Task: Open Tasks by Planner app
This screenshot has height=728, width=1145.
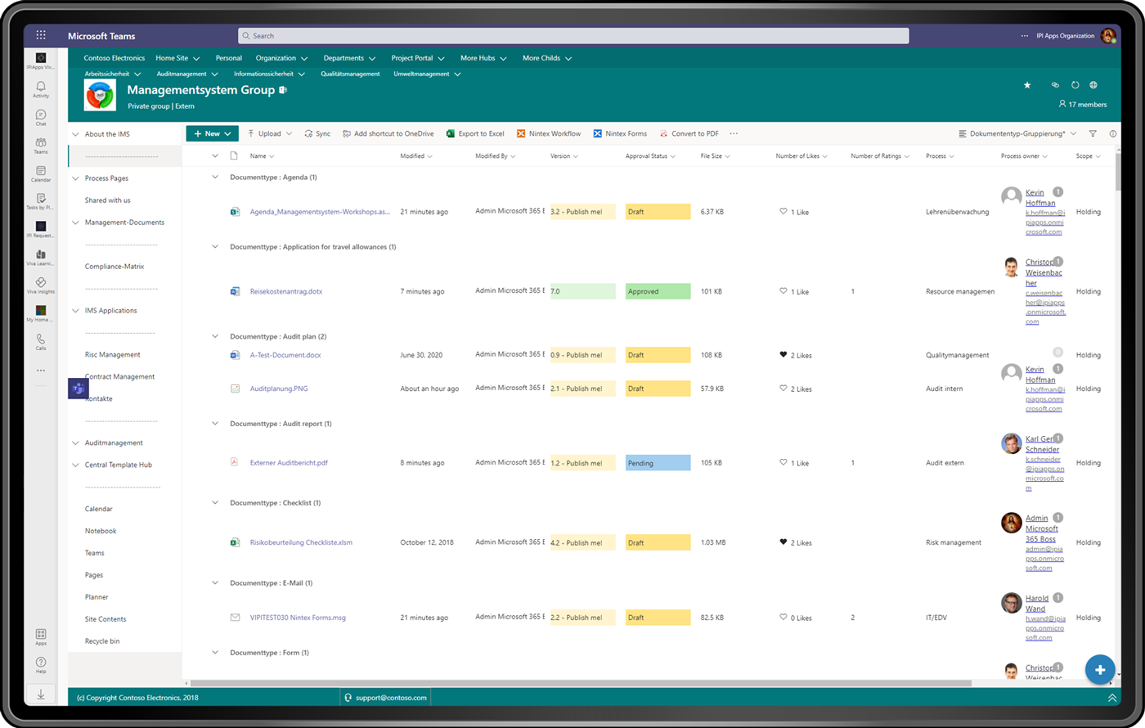Action: 41,201
